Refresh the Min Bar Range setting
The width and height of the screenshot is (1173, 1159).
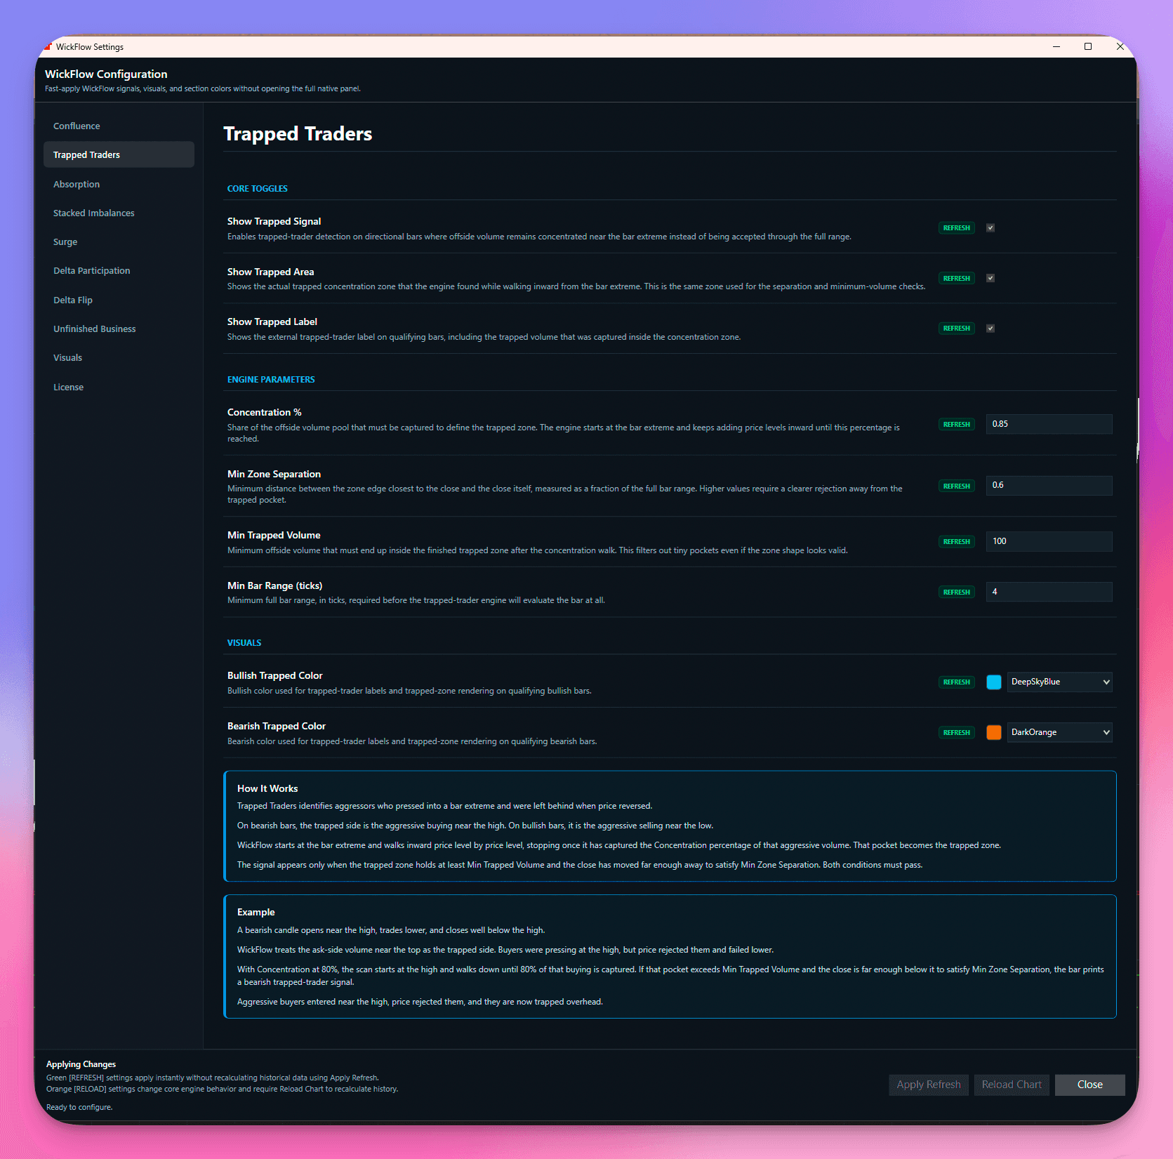tap(956, 592)
